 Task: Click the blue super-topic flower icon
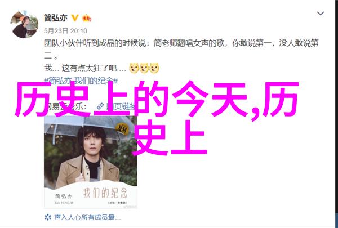tap(48, 217)
